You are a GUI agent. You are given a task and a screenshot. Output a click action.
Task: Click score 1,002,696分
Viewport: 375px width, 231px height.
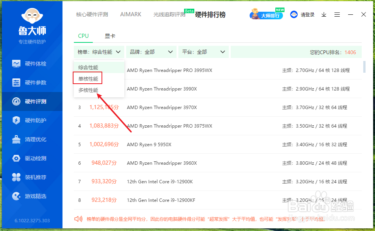point(104,144)
